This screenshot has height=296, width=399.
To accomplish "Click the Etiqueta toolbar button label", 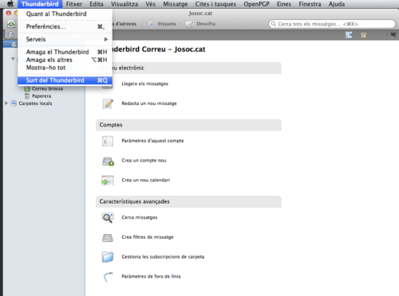I will coord(167,24).
